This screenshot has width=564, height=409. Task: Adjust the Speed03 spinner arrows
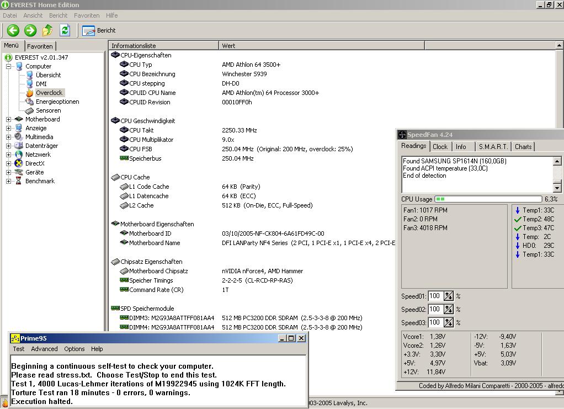coord(449,322)
